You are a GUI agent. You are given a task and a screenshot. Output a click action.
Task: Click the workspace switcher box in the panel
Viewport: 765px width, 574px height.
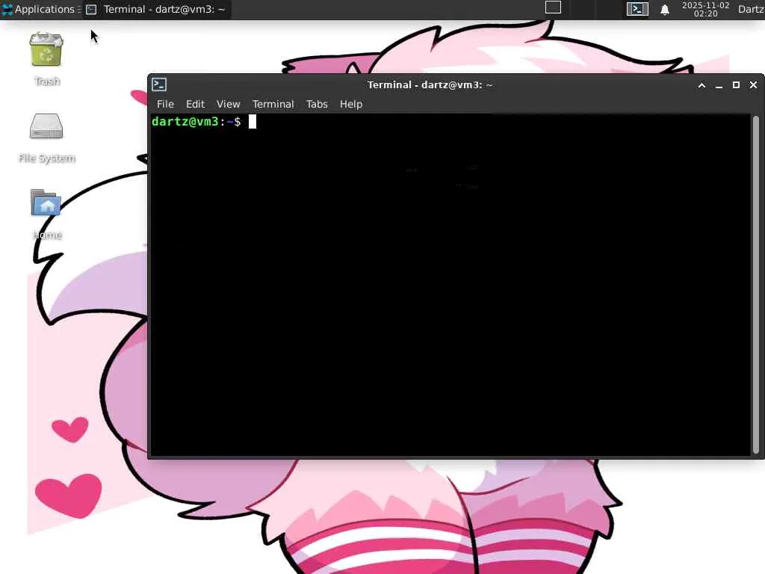pyautogui.click(x=553, y=7)
